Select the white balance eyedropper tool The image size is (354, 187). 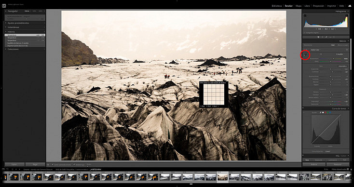coord(305,55)
